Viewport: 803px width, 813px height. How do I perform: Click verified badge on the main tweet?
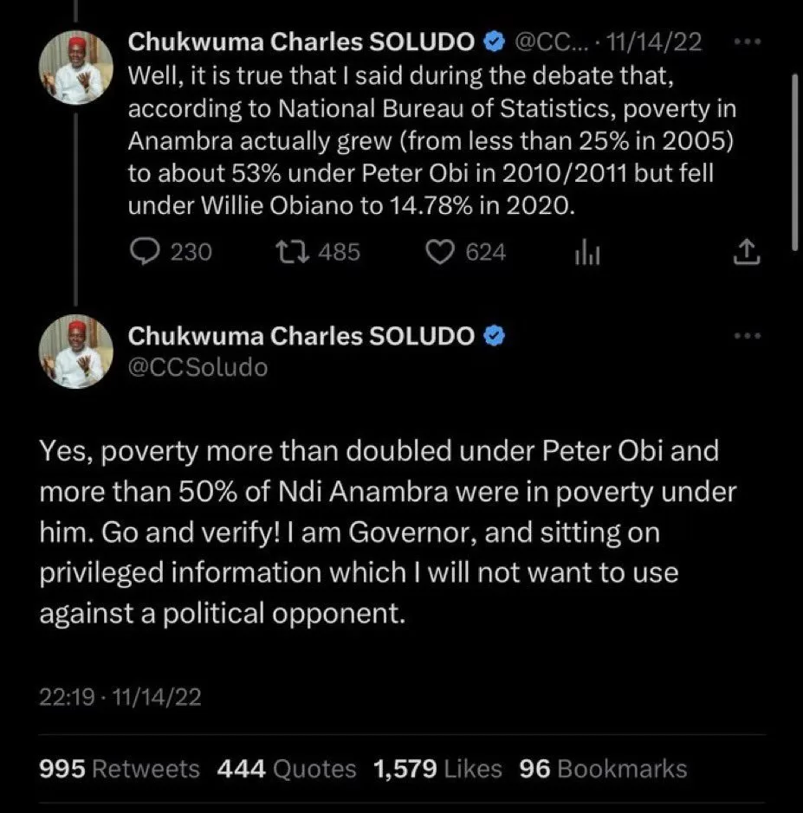pyautogui.click(x=492, y=336)
